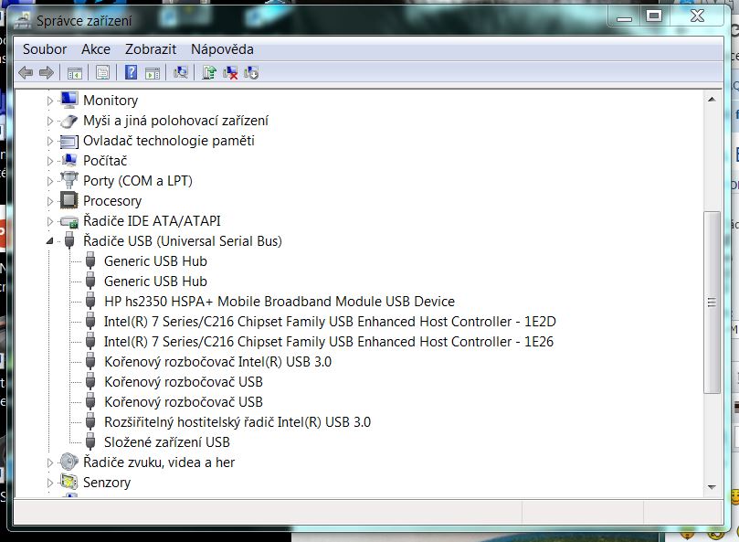Click the vertical scrollbar down arrow

[x=712, y=487]
